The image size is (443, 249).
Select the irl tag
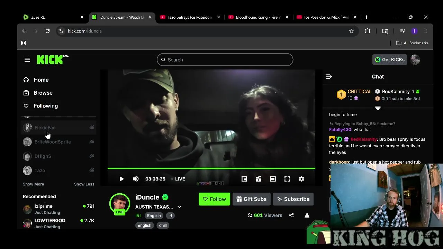click(170, 215)
